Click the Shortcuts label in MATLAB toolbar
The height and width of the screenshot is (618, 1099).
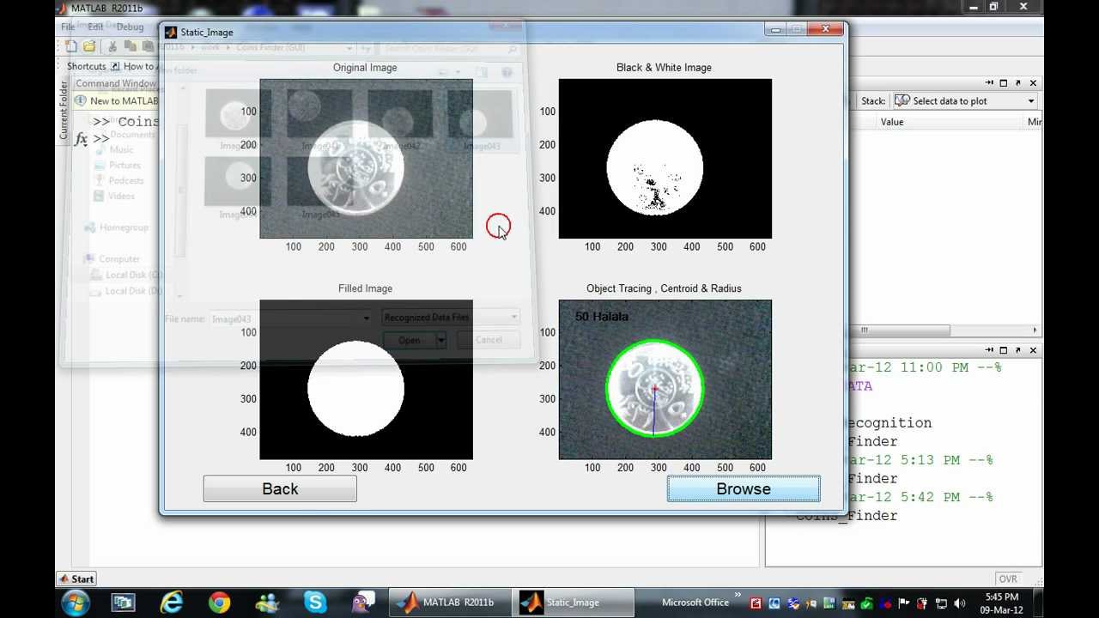coord(86,66)
